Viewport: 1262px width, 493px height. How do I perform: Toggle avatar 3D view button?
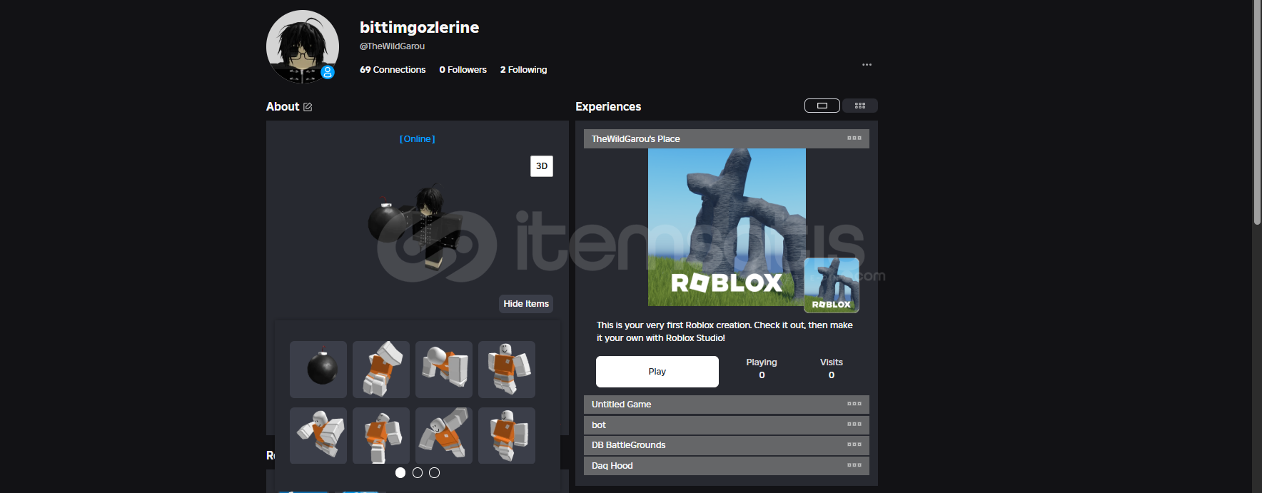point(542,166)
